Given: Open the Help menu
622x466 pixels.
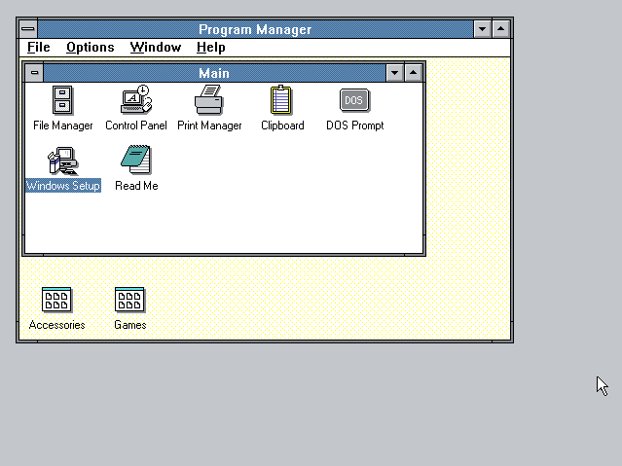Looking at the screenshot, I should click(x=210, y=48).
